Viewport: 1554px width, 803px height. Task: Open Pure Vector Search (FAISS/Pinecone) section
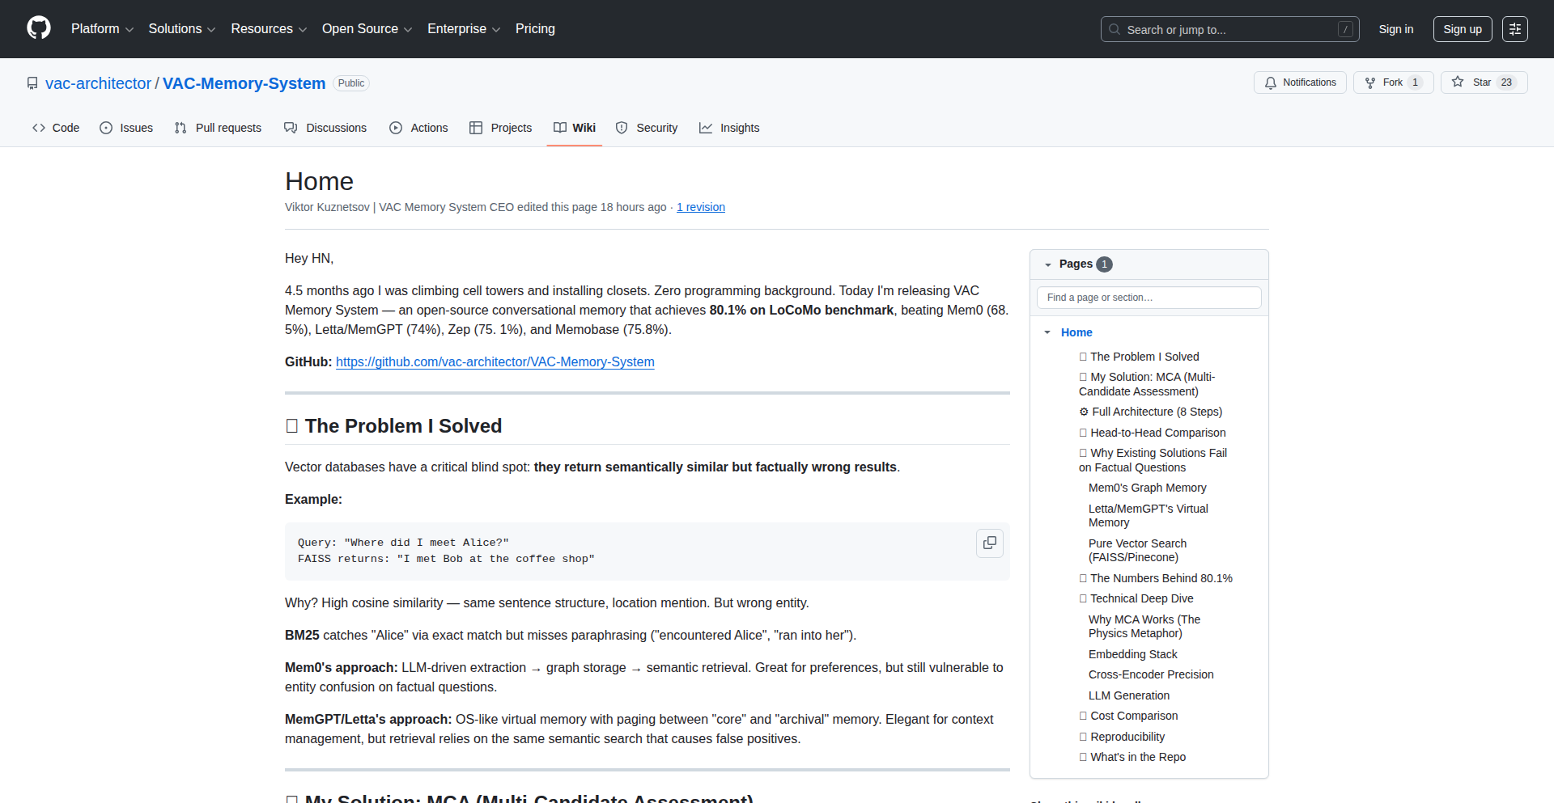1138,551
